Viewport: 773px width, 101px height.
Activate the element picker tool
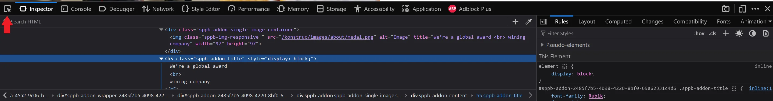click(x=8, y=9)
